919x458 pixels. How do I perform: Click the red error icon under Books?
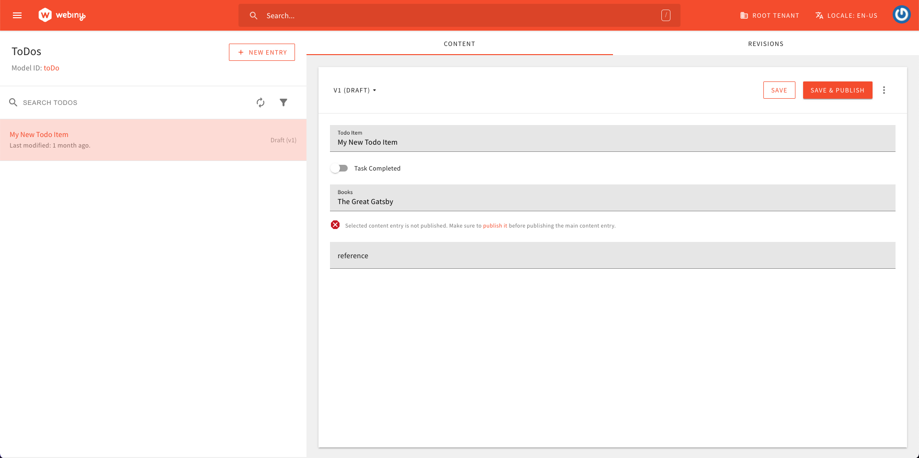335,225
